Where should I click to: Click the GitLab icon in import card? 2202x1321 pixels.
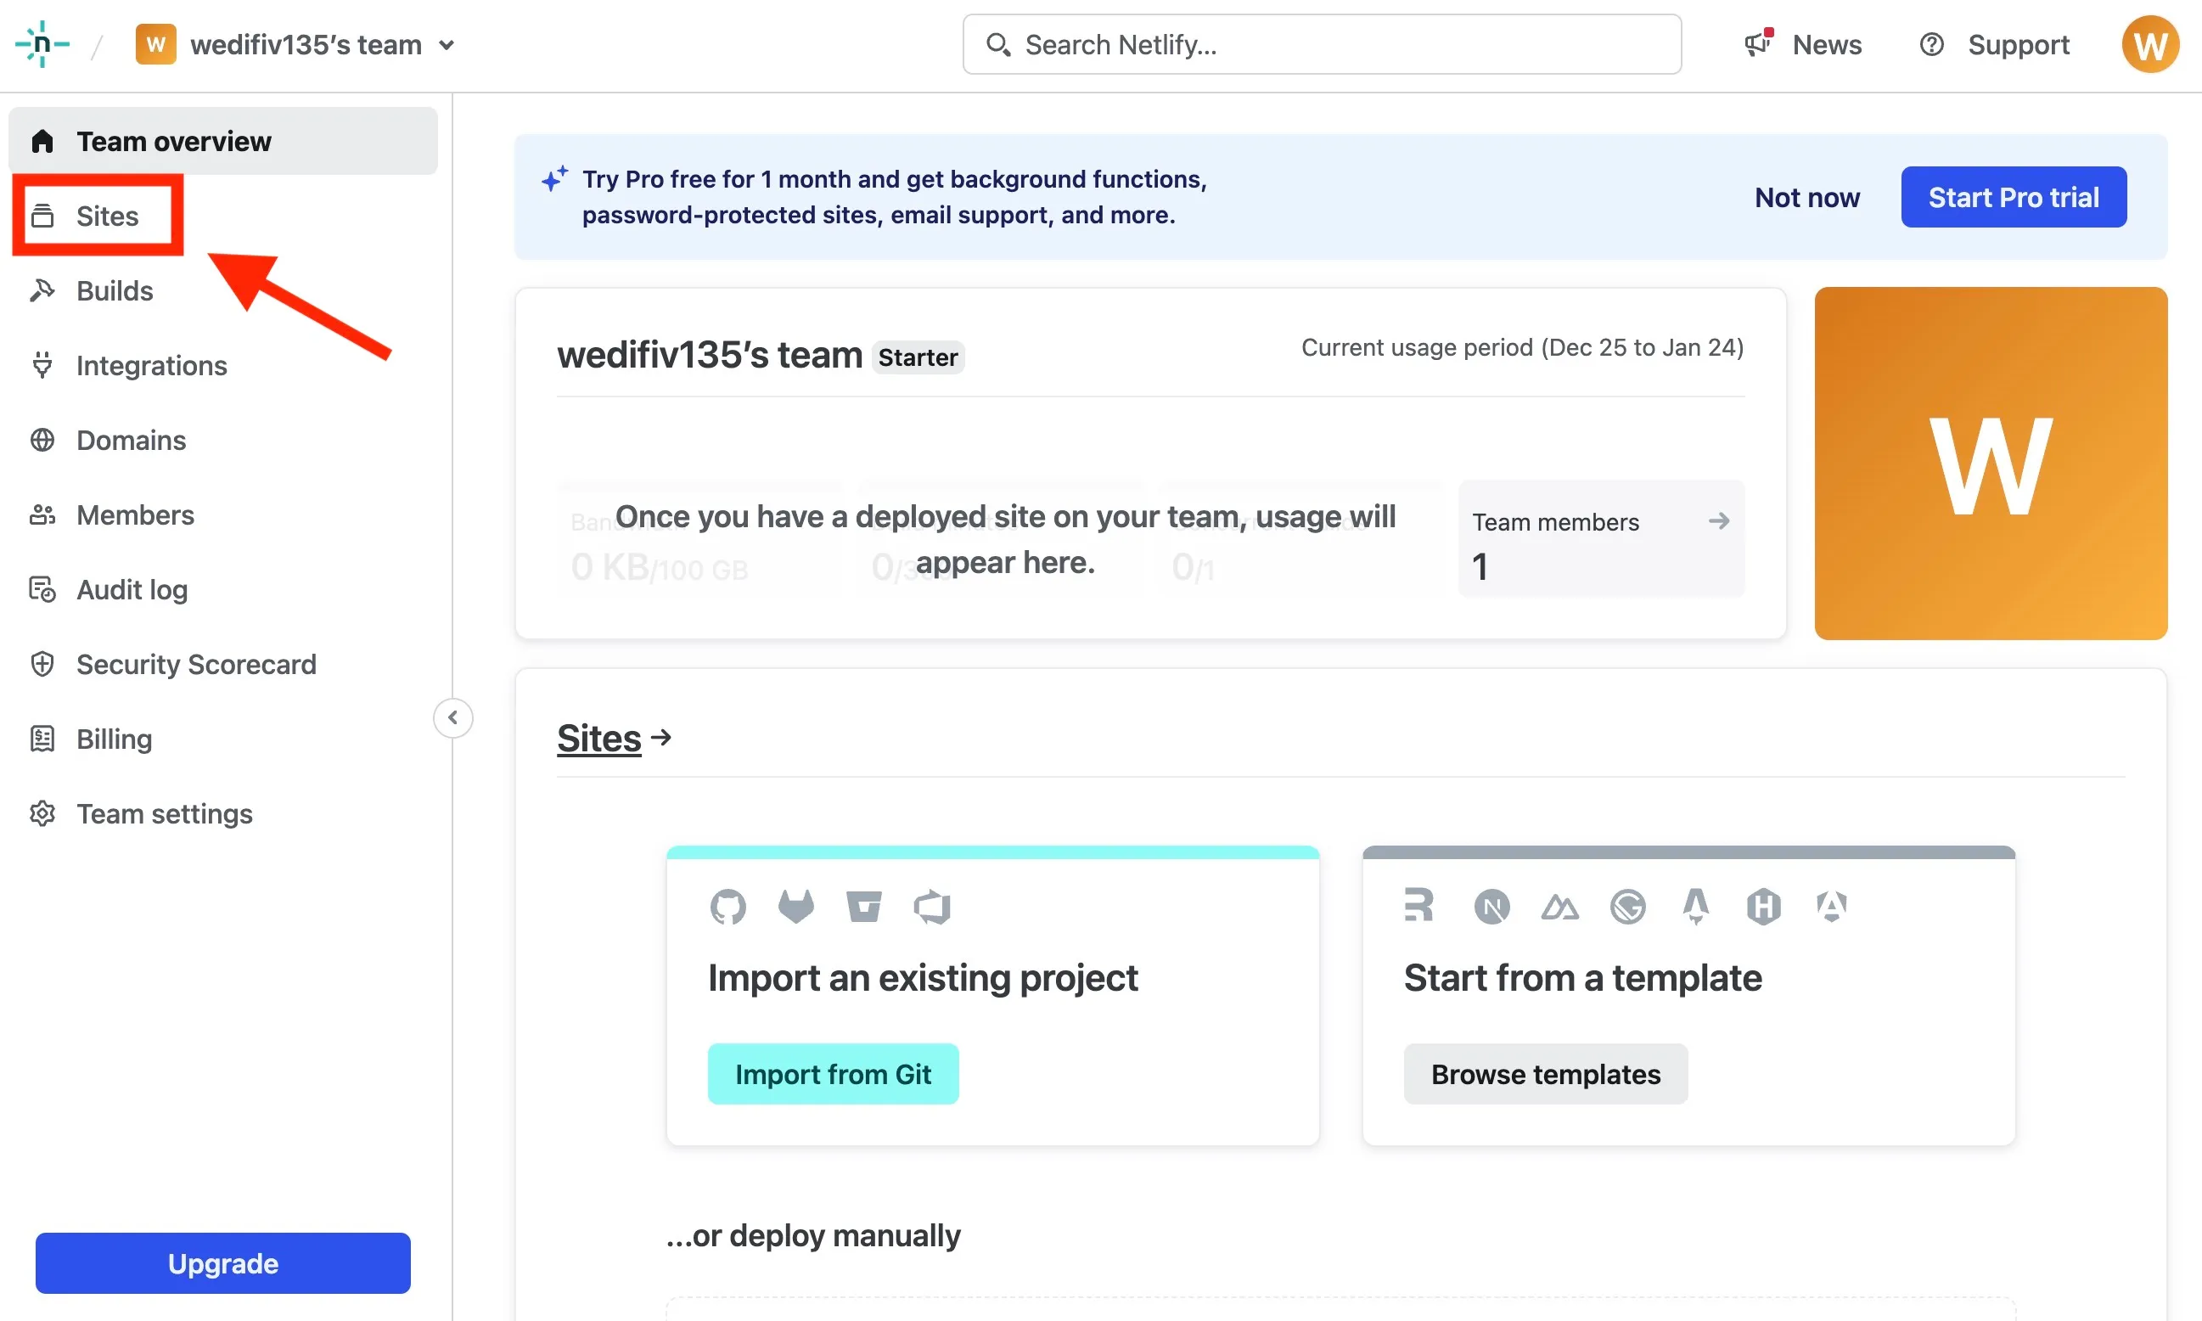click(795, 906)
